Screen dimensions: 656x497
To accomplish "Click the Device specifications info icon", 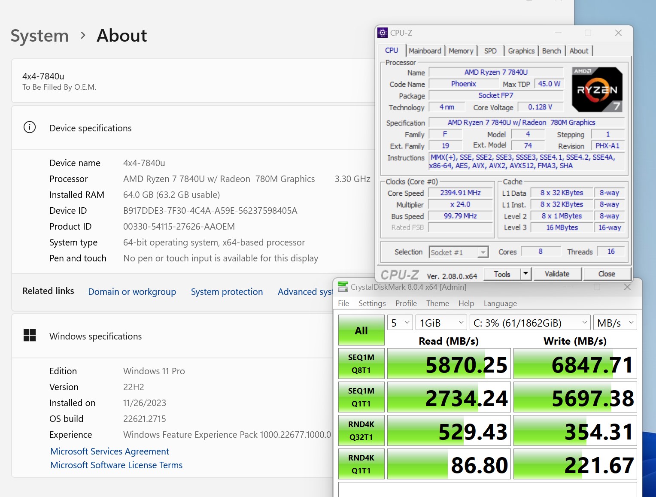I will (30, 127).
